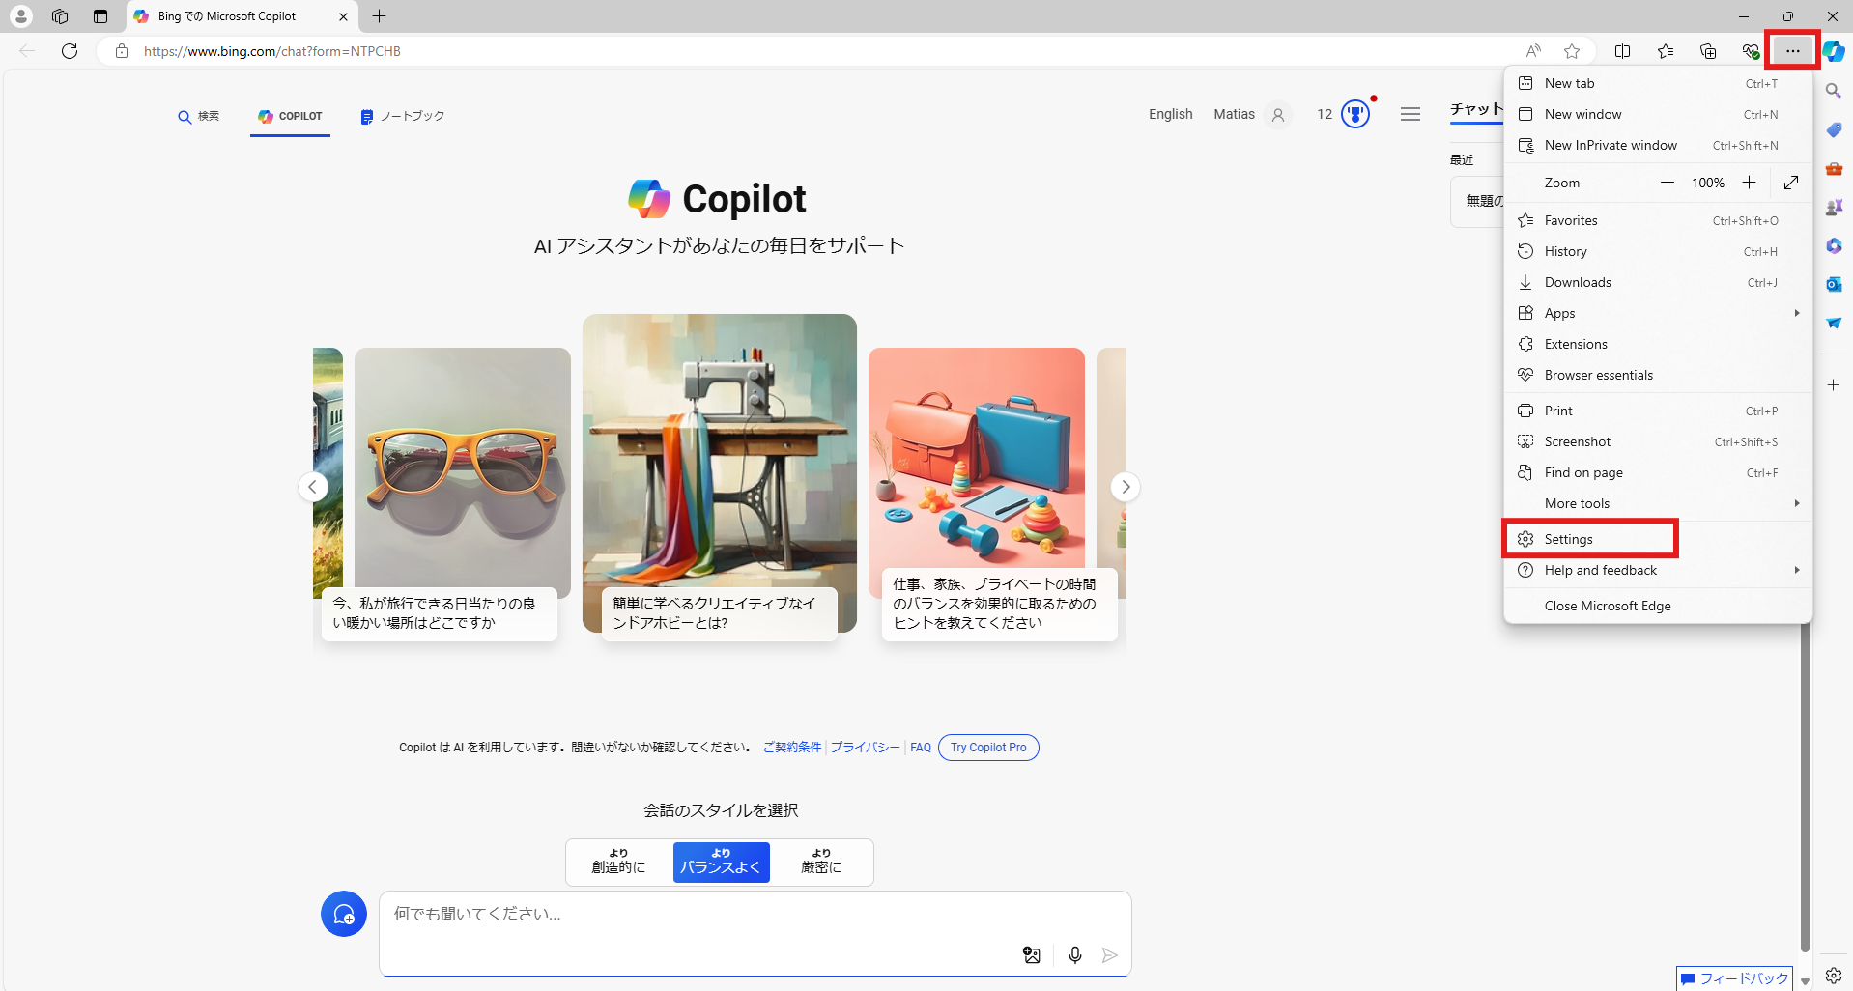This screenshot has height=991, width=1853.
Task: Switch to the ノートブック tab
Action: click(403, 116)
